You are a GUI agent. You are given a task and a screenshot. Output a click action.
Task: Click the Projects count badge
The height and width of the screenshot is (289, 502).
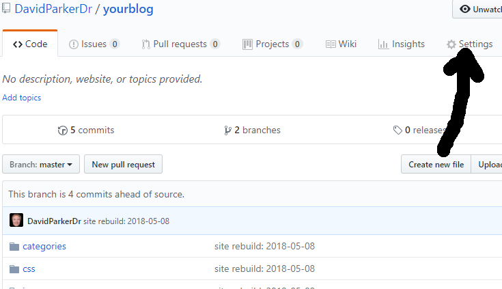tap(297, 44)
